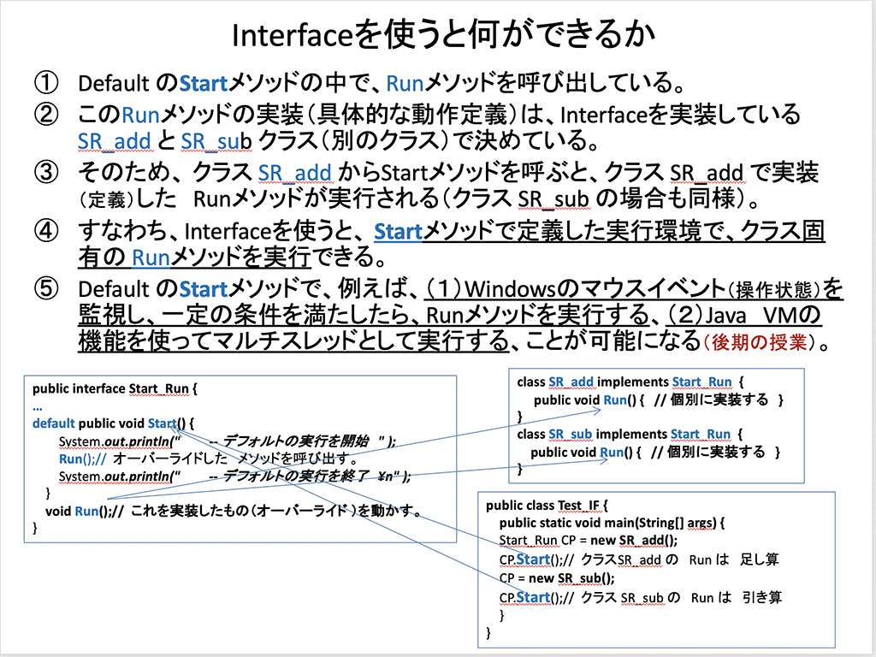Select the circled number ⑤ bullet marker
Screen dimensions: 876x657
point(46,289)
